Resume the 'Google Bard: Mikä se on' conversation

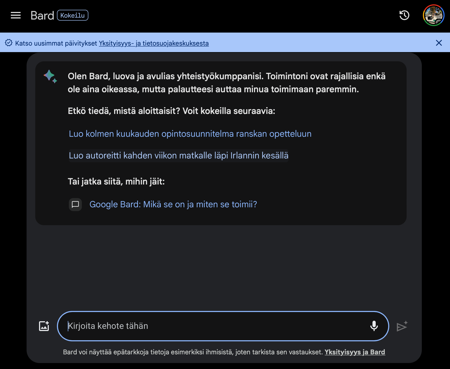pyautogui.click(x=173, y=204)
